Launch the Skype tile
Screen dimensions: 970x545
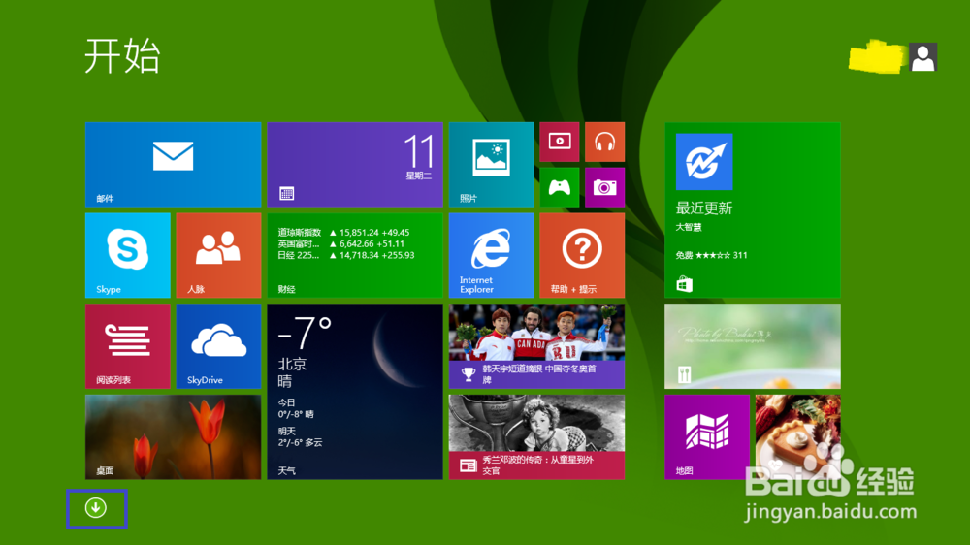pos(127,255)
